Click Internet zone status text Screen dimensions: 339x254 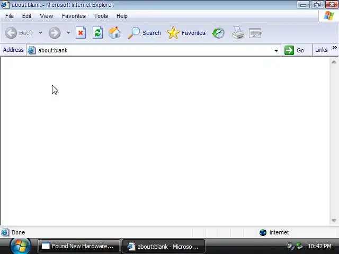pos(279,233)
